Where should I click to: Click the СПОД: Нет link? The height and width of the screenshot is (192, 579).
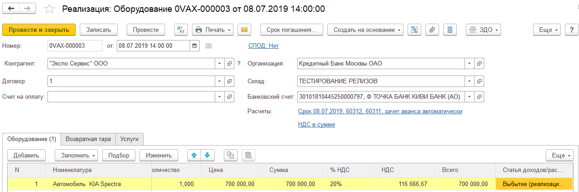[263, 45]
